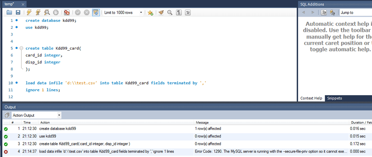
Task: Open a SQL script file icon
Action: pyautogui.click(x=9, y=12)
